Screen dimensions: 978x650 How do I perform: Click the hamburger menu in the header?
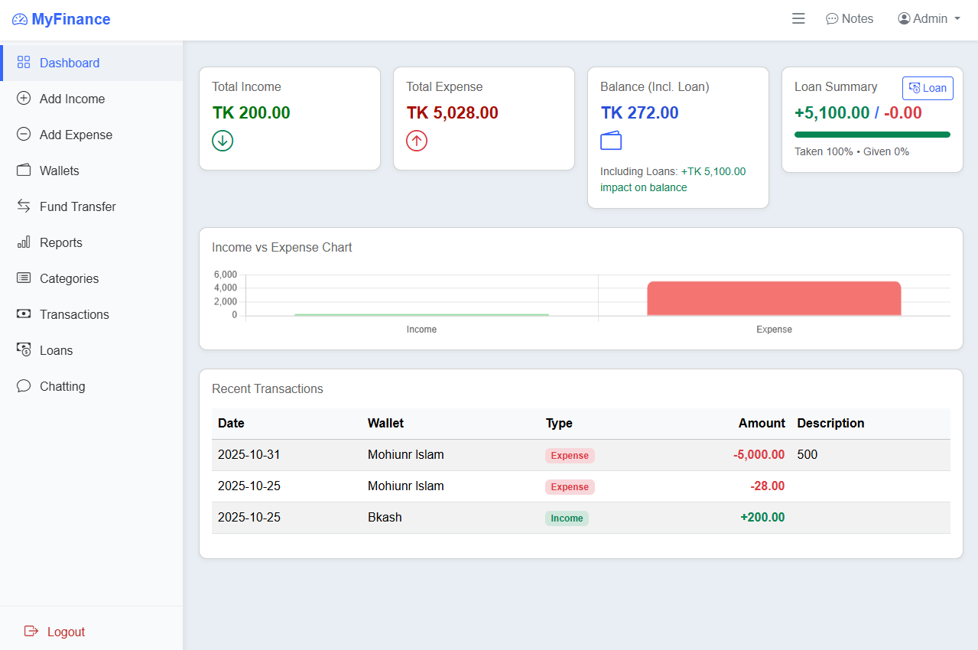point(798,18)
